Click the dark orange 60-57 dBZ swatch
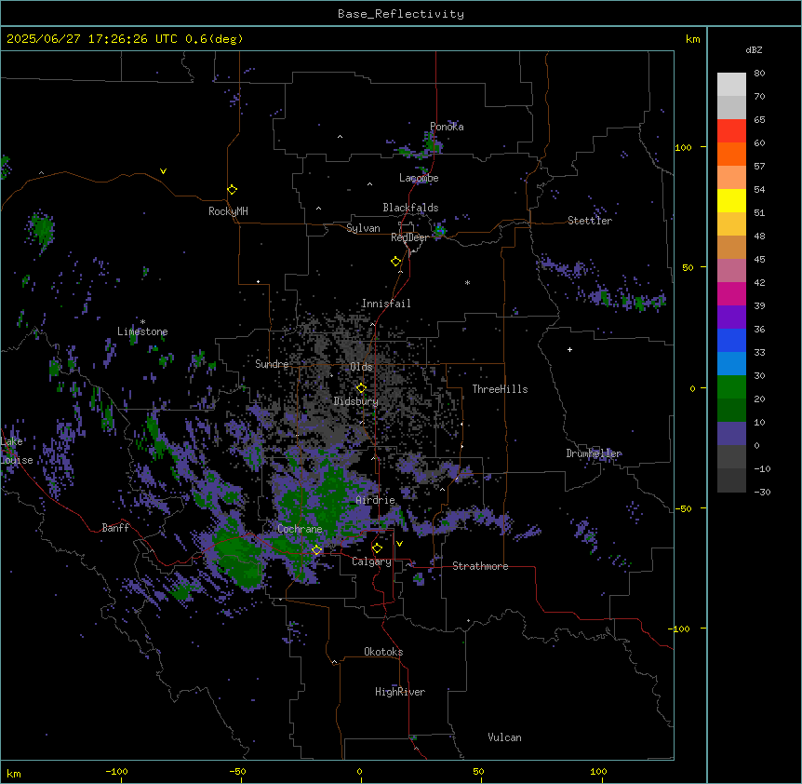 pos(731,154)
